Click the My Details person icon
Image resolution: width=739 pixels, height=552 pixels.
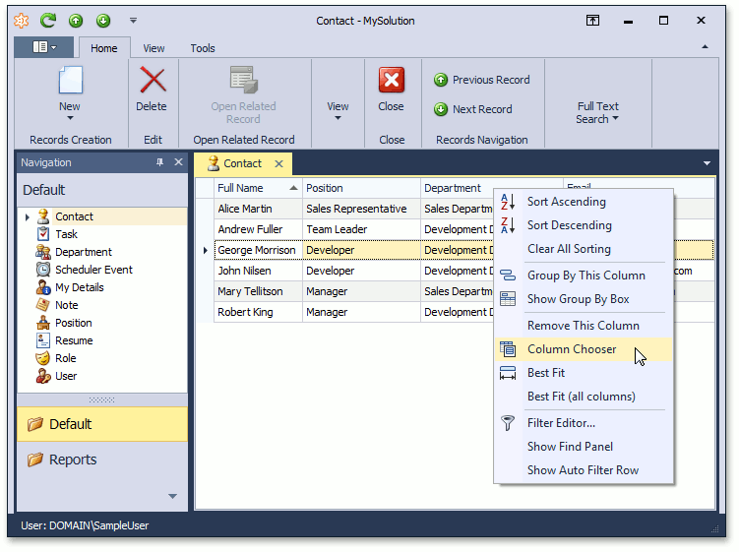pyautogui.click(x=43, y=287)
